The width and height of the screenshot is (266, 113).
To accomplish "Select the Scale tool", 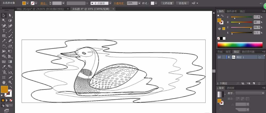I will click(x=10, y=46).
